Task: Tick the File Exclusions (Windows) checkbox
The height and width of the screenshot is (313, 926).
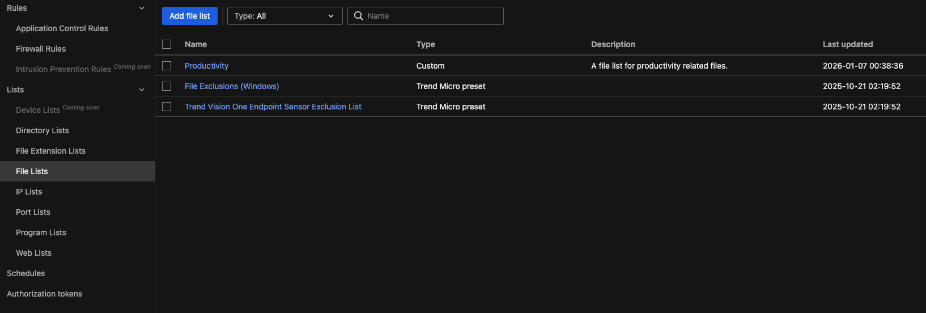Action: pyautogui.click(x=167, y=86)
